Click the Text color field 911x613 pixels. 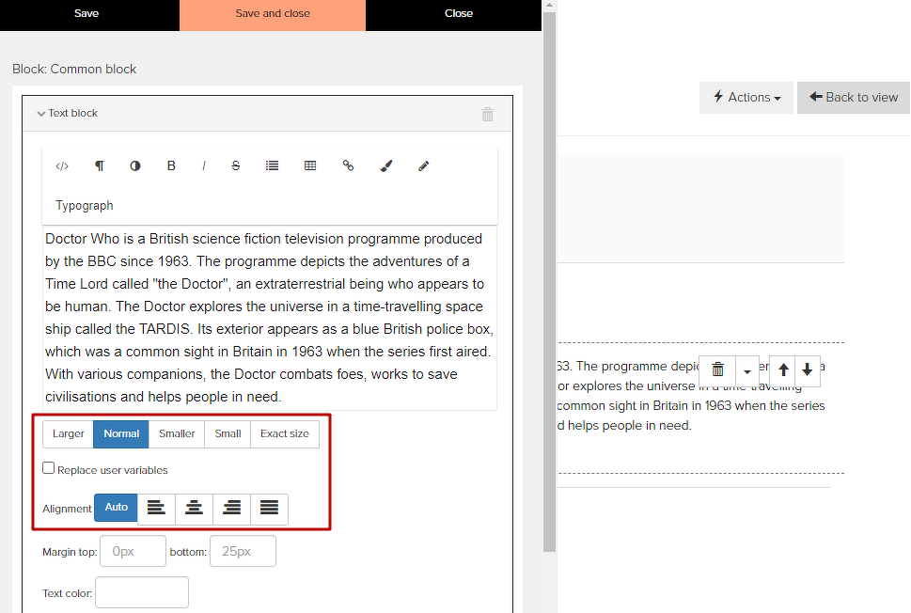pos(142,593)
